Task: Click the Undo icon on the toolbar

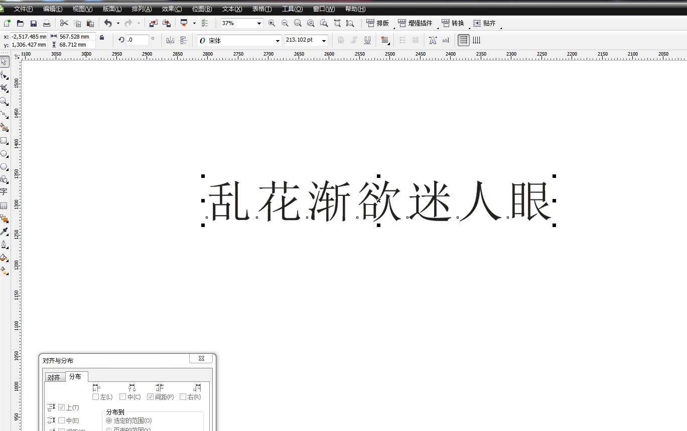Action: tap(107, 23)
